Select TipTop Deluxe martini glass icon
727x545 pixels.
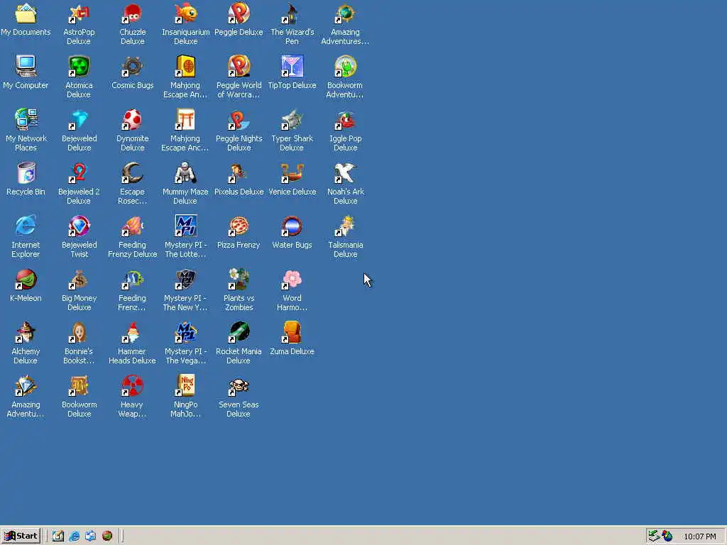coord(292,66)
